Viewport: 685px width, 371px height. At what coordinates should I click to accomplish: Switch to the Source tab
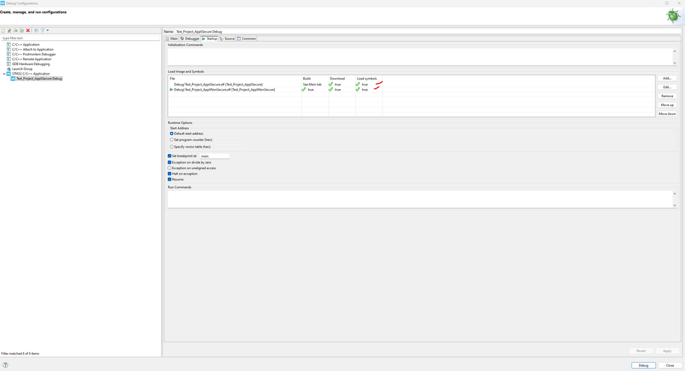(x=227, y=39)
